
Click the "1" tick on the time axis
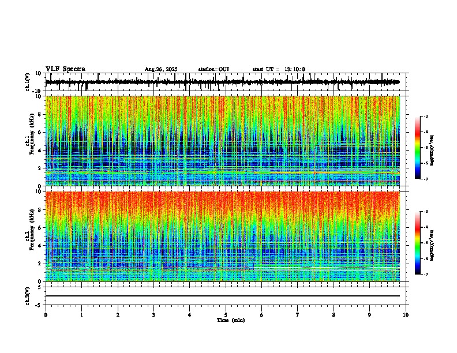81,315
